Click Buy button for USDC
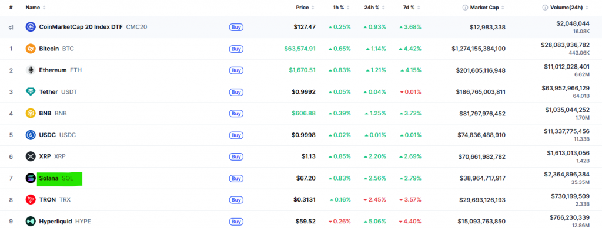602x228 pixels. [x=236, y=135]
